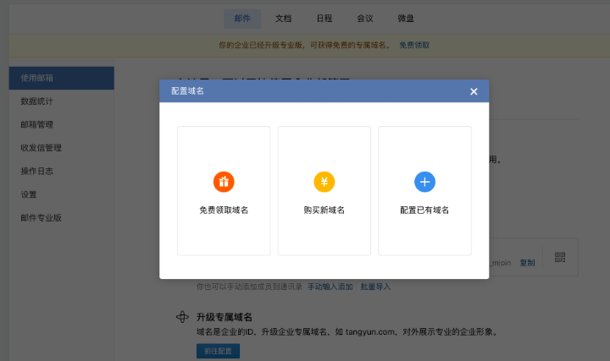Close the 配置域名 dialog
The height and width of the screenshot is (361, 610).
tap(474, 91)
